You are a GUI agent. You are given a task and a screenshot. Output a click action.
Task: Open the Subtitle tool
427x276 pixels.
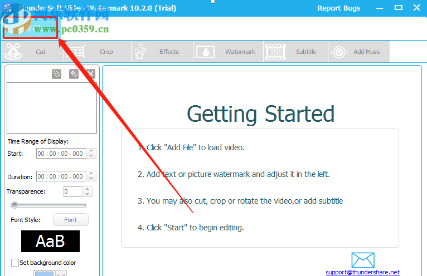pyautogui.click(x=296, y=52)
